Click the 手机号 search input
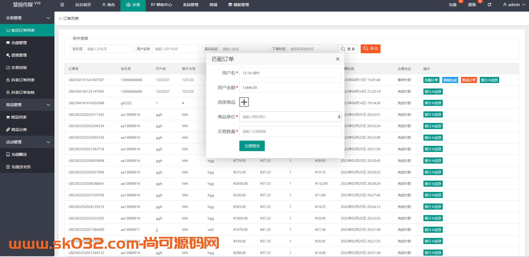Screen dimensions: 529x257 (x=108, y=49)
